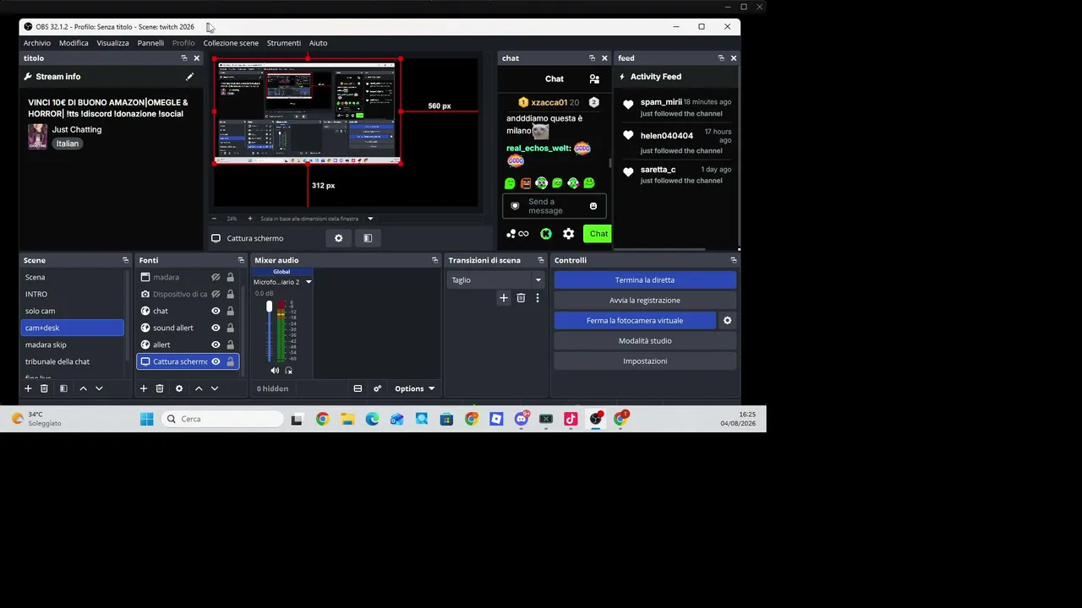Open advanced audio properties gears icon
The image size is (1082, 608).
377,388
